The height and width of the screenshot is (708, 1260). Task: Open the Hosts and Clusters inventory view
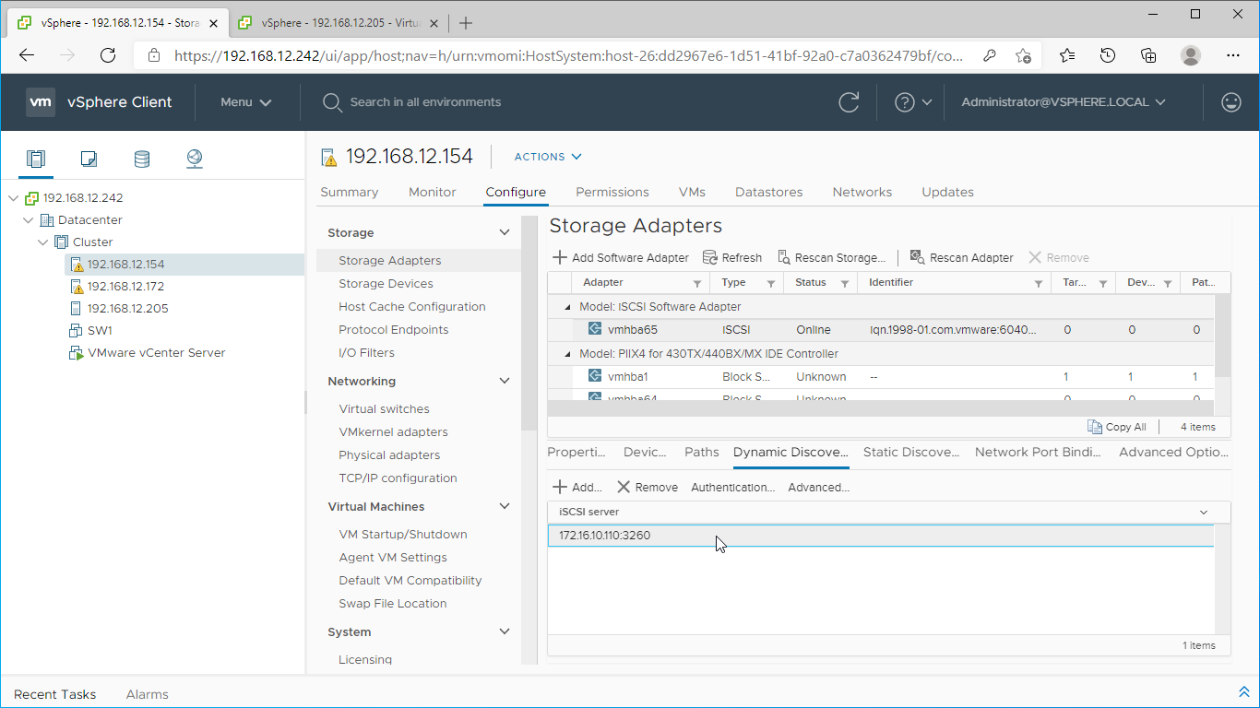coord(36,159)
